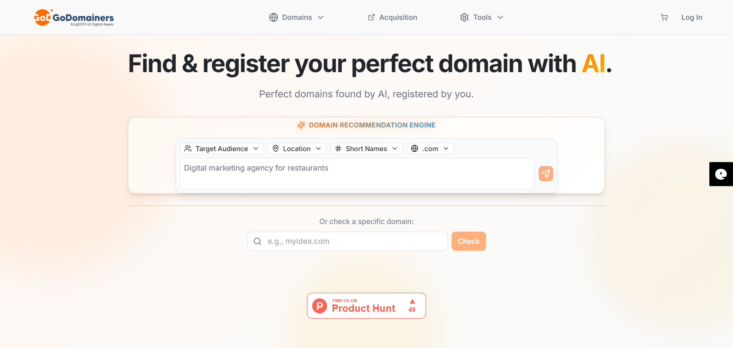Open the Tools menu
The height and width of the screenshot is (348, 733).
coord(482,17)
